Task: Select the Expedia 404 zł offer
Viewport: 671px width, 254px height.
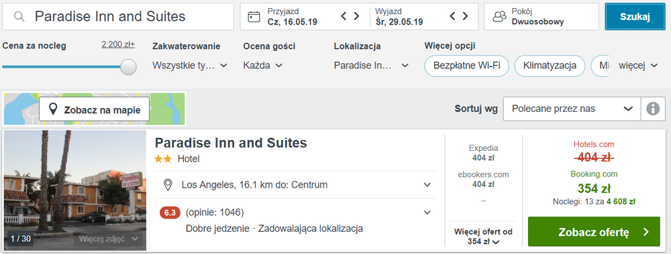Action: click(483, 153)
